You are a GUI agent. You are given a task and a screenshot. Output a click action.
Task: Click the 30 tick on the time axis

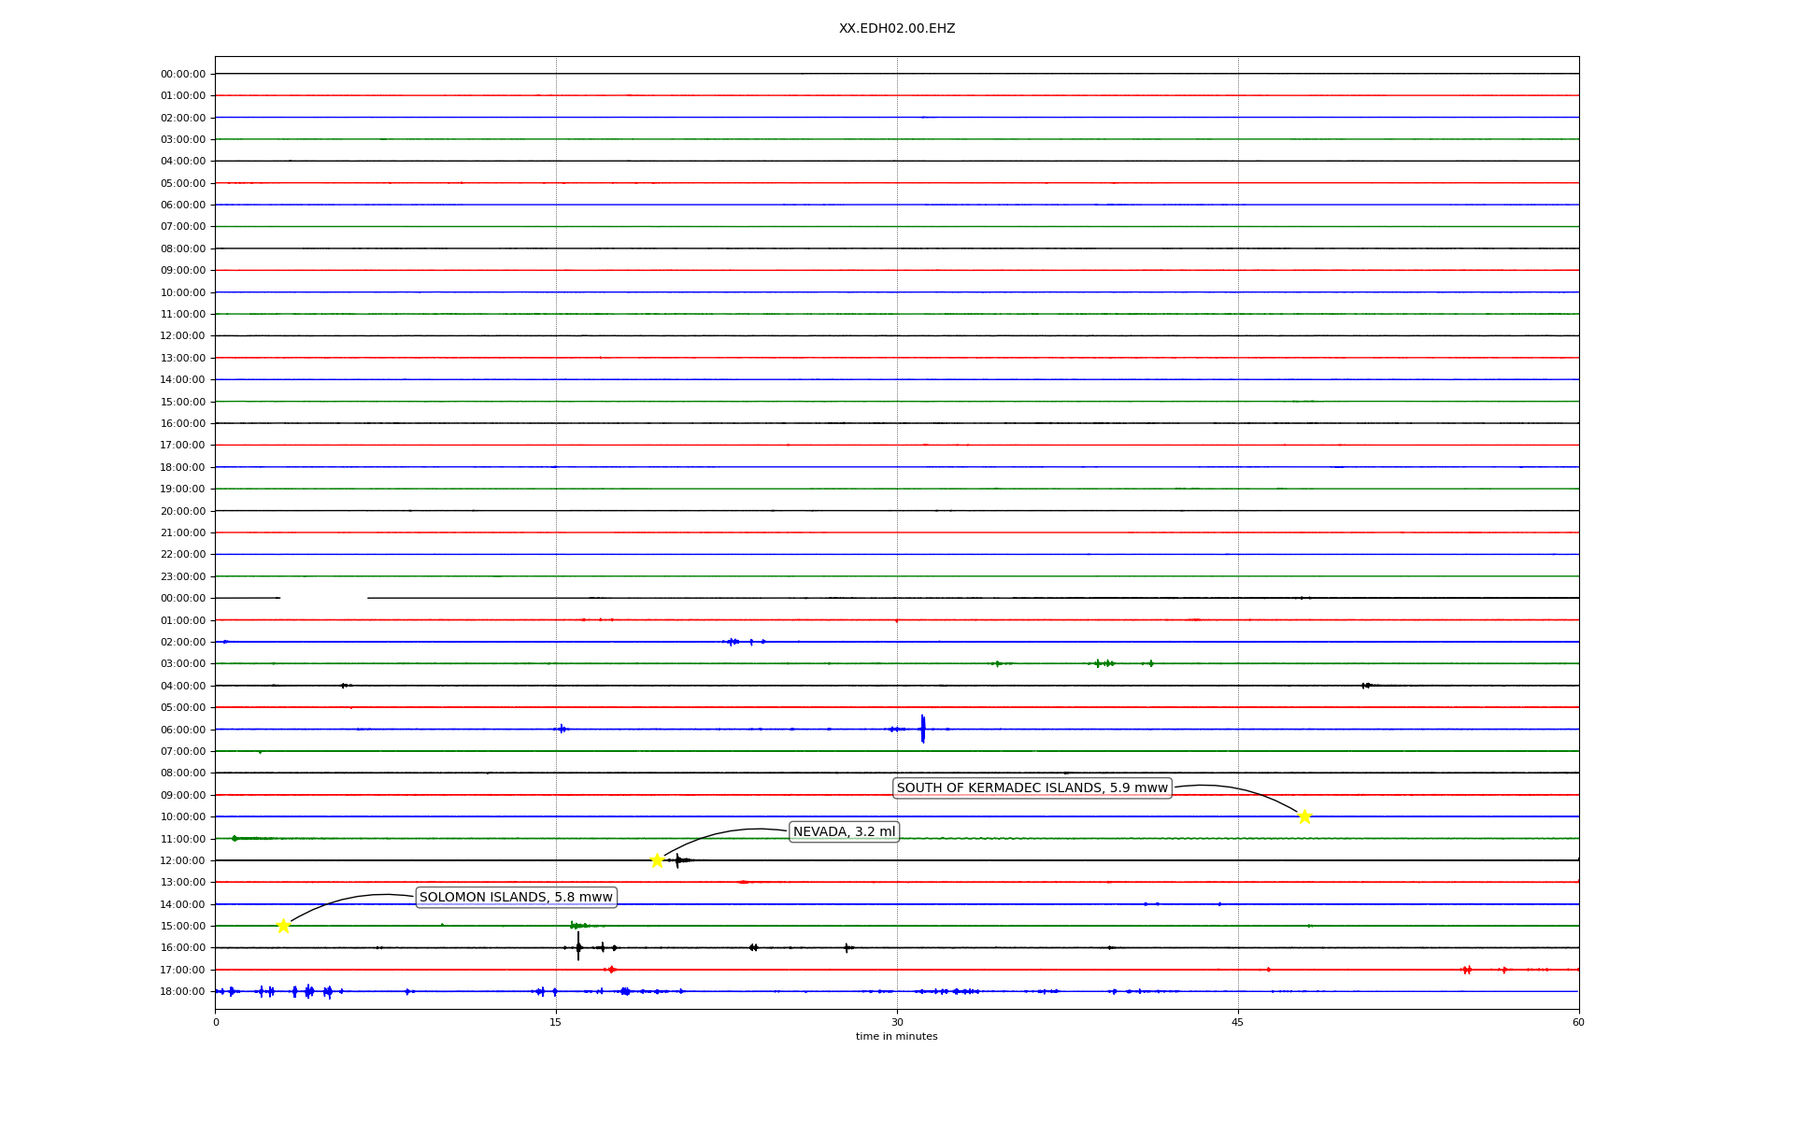click(896, 1022)
